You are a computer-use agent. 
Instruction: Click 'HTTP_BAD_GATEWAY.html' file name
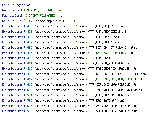click(106, 100)
